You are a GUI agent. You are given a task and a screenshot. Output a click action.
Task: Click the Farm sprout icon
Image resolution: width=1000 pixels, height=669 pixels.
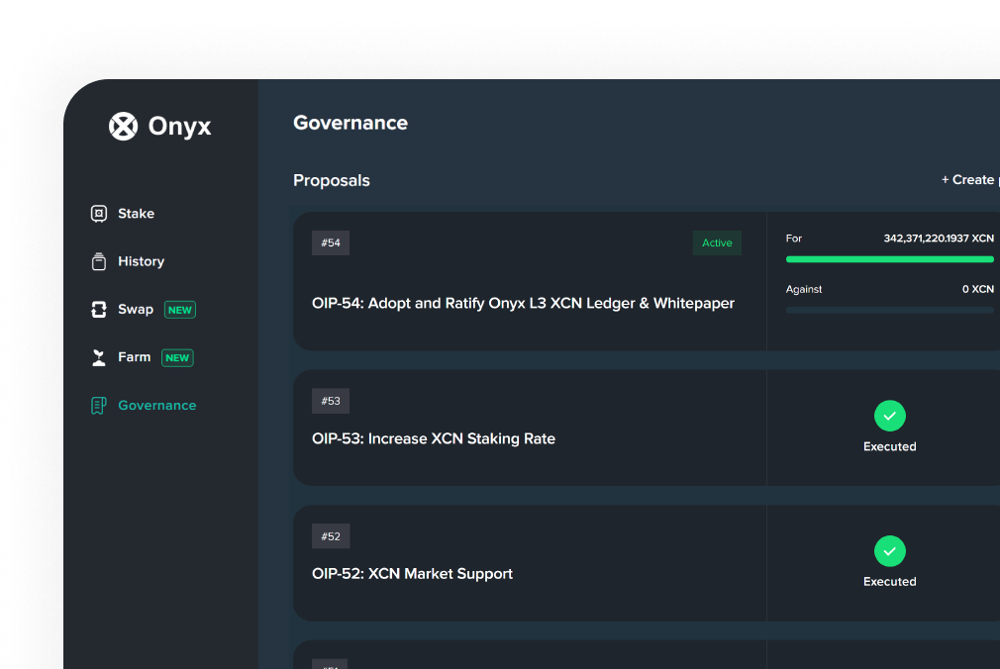coord(99,357)
